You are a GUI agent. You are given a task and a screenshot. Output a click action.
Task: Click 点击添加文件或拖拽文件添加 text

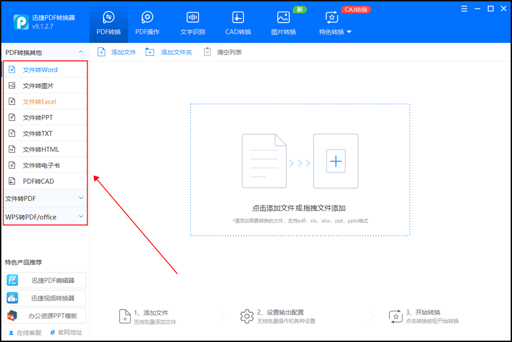click(x=299, y=208)
